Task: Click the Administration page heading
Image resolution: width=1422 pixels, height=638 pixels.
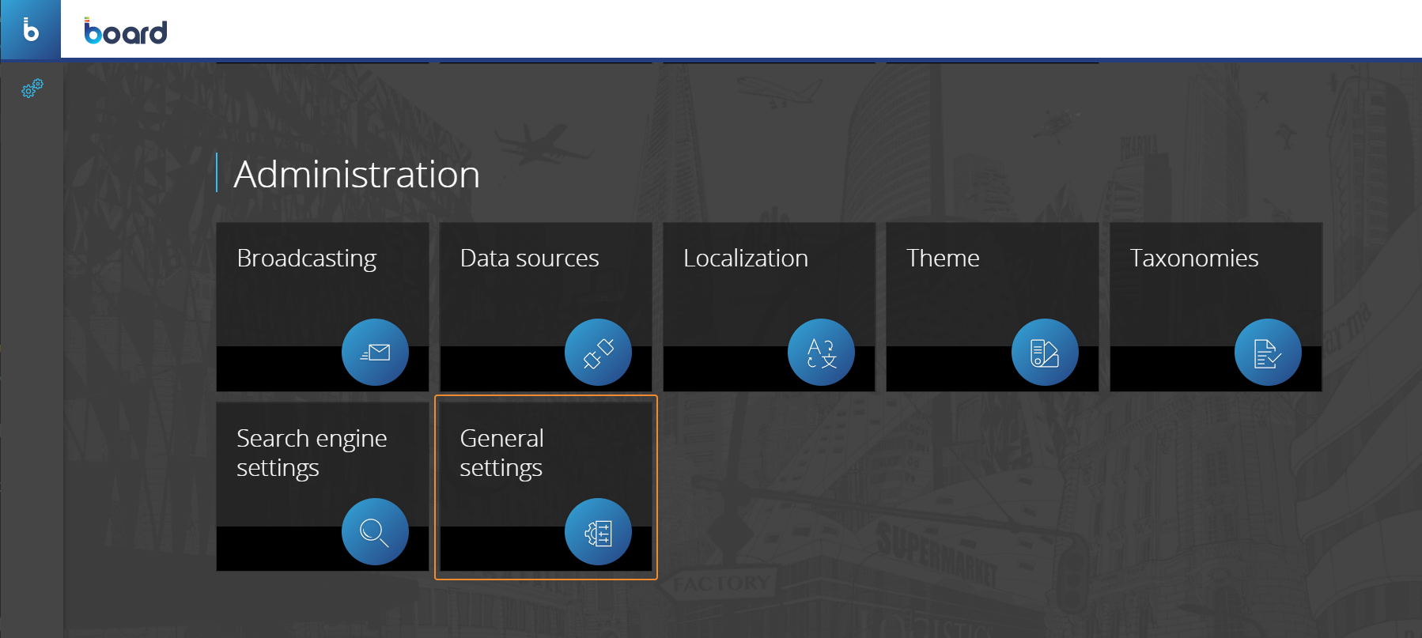Action: point(357,174)
